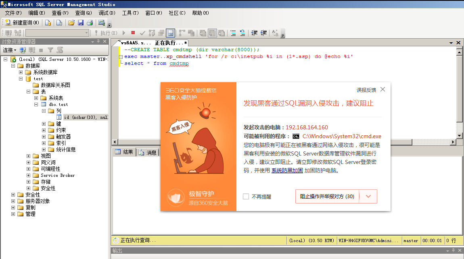Click the Uncomment Selected Lines icon
464x259 pixels.
coord(242,33)
